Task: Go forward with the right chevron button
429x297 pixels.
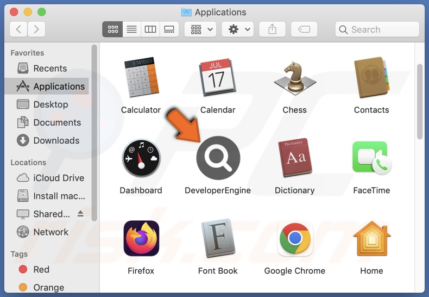Action: (36, 29)
